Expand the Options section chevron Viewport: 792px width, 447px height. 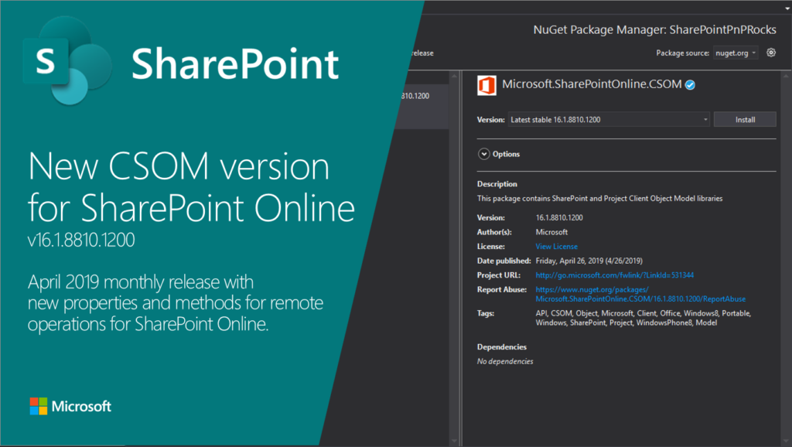[484, 154]
